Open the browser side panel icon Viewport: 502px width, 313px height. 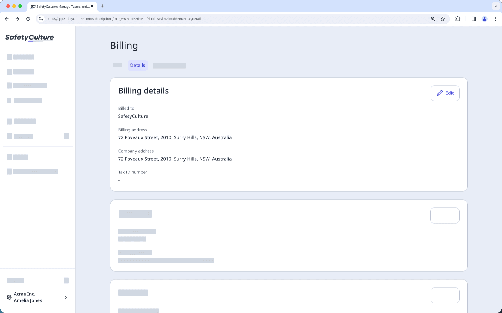pyautogui.click(x=474, y=18)
